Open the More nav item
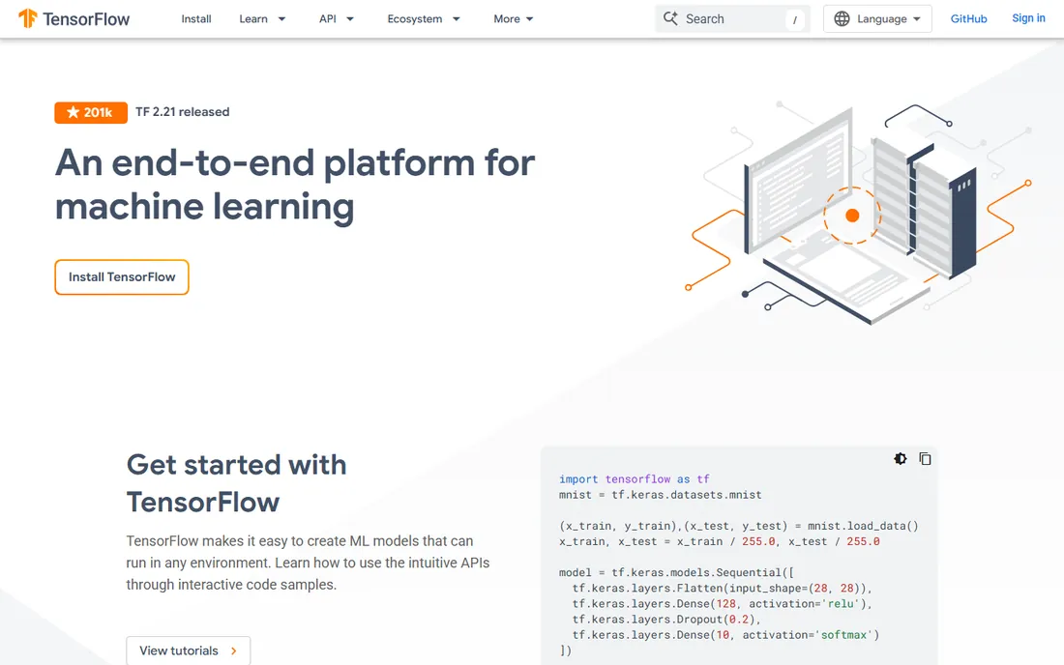The image size is (1064, 665). [507, 19]
